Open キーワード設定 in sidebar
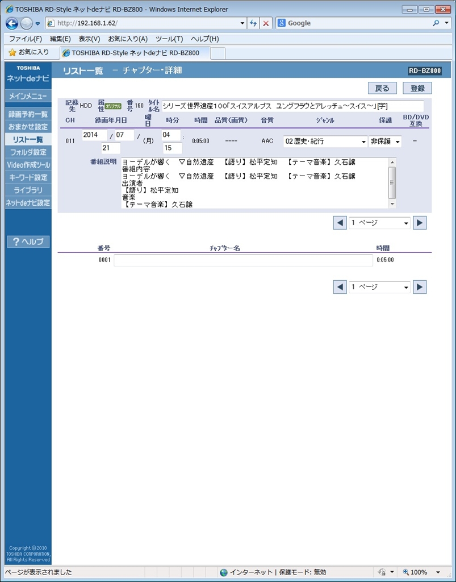 (x=28, y=177)
